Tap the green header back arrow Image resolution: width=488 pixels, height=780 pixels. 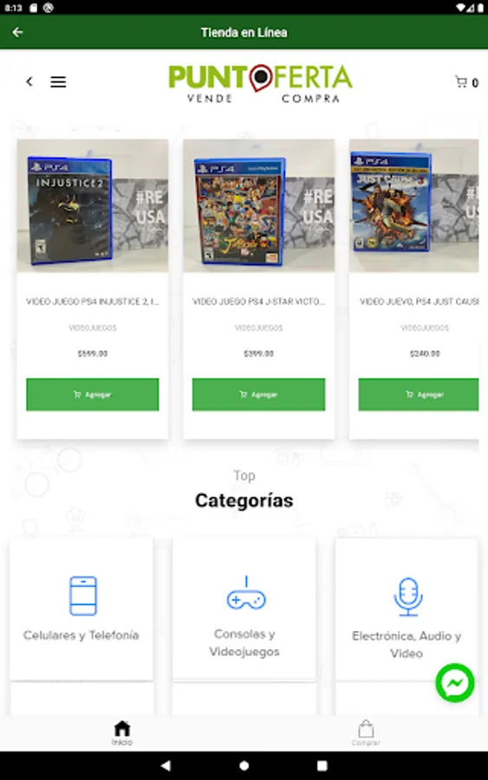pyautogui.click(x=18, y=32)
